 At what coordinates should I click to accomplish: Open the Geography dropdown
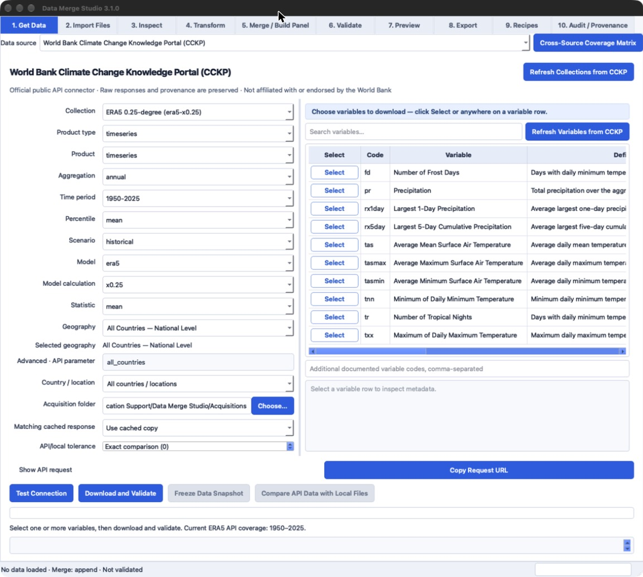(198, 328)
